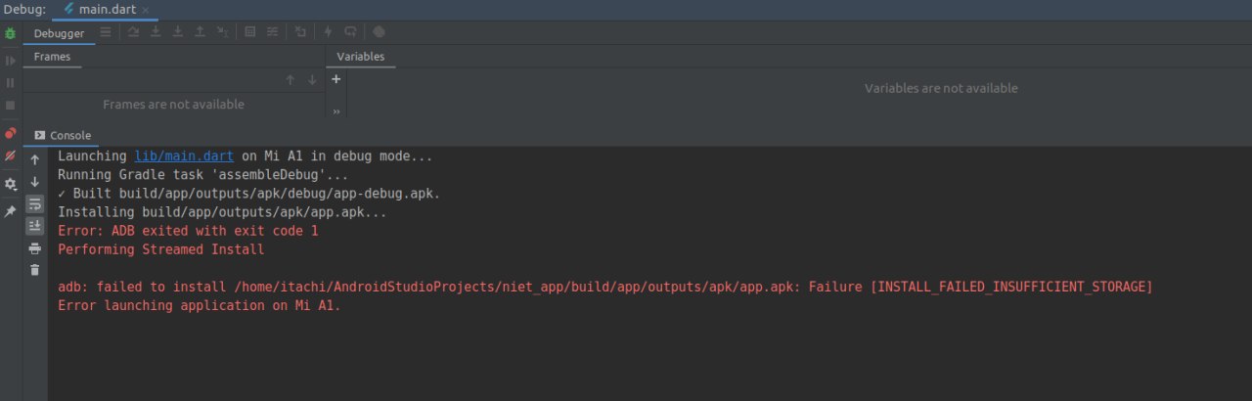Click Force Step Into icon

point(178,32)
